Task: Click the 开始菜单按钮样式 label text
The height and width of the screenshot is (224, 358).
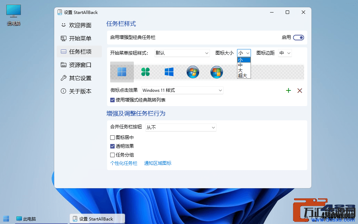Action: coord(129,53)
